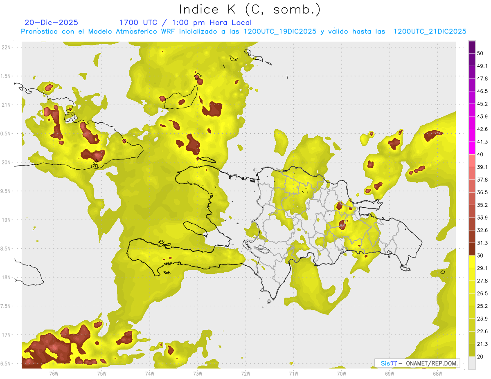Click the "73W" longitude label
491x379 pixels.
click(198, 373)
